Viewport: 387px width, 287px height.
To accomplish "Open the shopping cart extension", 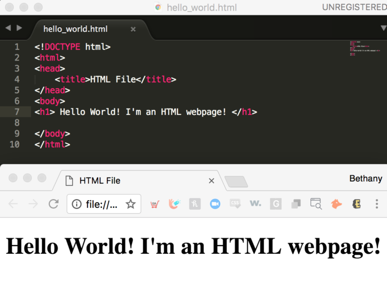I will (155, 204).
